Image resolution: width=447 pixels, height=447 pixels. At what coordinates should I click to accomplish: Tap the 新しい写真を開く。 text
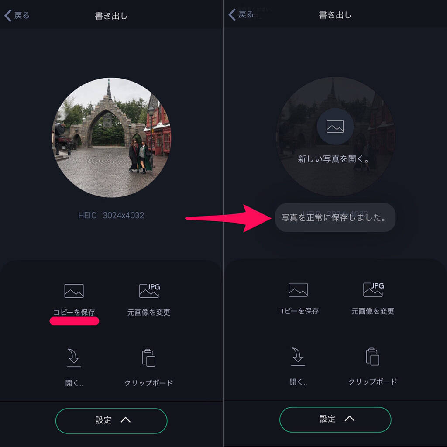[x=334, y=159]
